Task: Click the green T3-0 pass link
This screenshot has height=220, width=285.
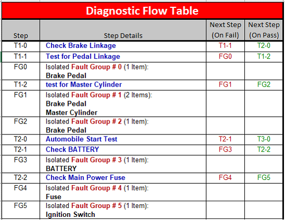Action: 264,139
